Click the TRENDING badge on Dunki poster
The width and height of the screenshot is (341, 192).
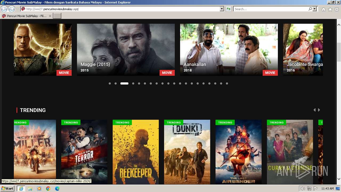(174, 122)
